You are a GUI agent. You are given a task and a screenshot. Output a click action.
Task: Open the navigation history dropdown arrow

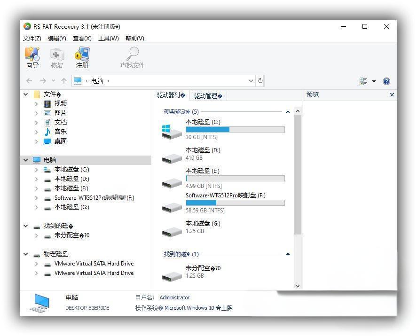point(54,80)
